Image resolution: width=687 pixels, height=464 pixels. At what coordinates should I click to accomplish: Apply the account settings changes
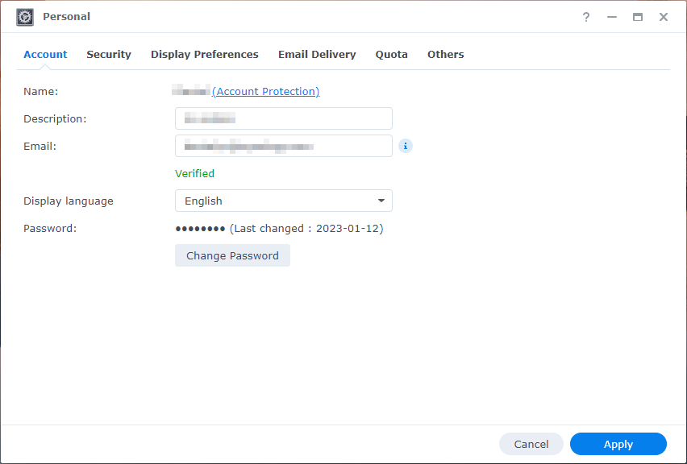point(618,444)
